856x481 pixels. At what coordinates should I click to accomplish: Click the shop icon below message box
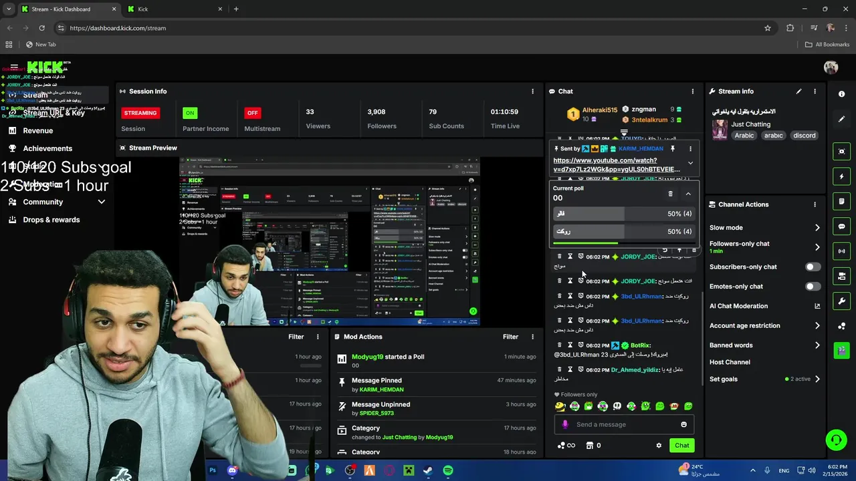coord(589,446)
